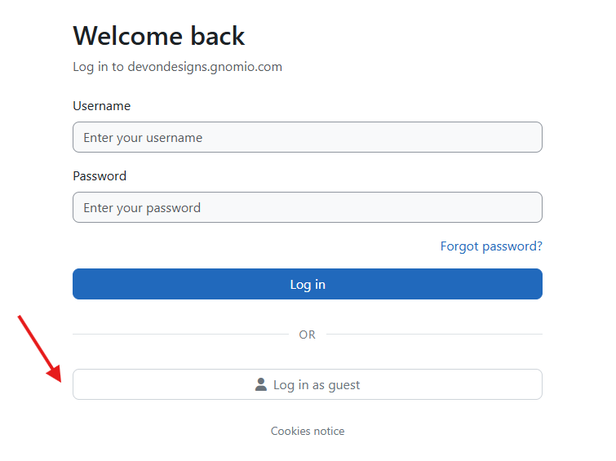Click the 'Enter your password' placeholder text

[x=142, y=207]
